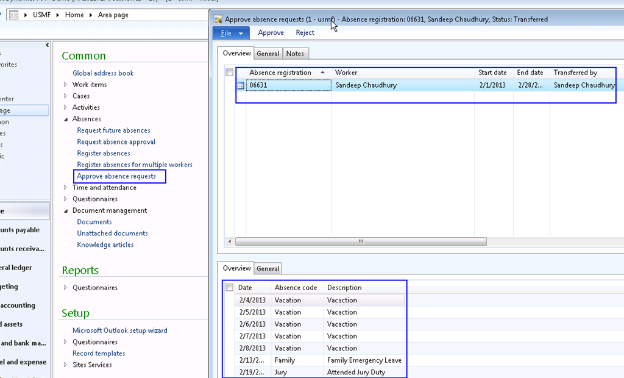624x378 pixels.
Task: Expand the Work items tree node
Action: 66,85
